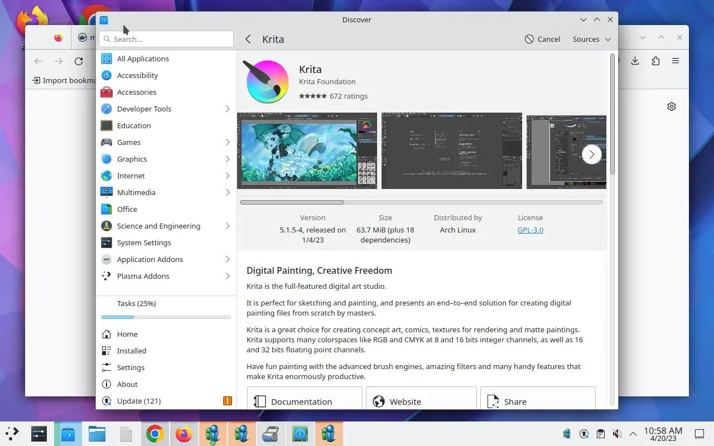Screen dimensions: 714x446
Task: Click the orange update warning badge
Action: click(227, 401)
